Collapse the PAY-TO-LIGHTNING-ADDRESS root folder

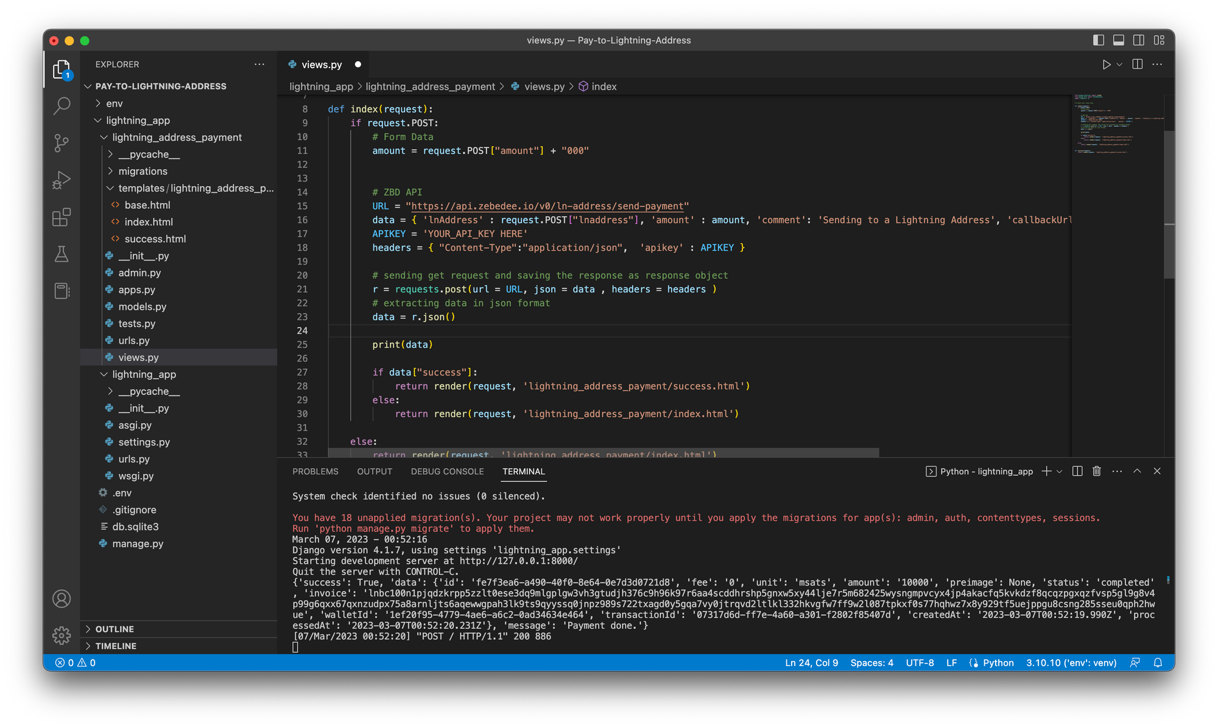[161, 86]
